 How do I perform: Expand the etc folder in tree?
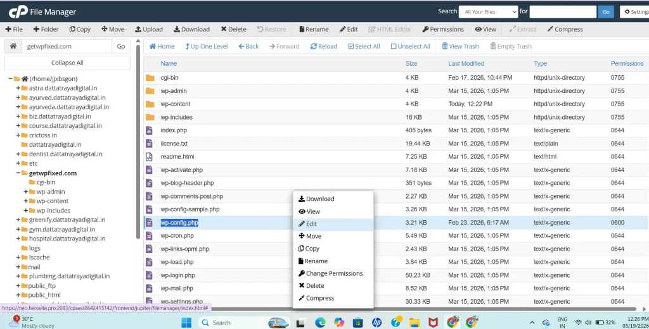click(x=18, y=163)
